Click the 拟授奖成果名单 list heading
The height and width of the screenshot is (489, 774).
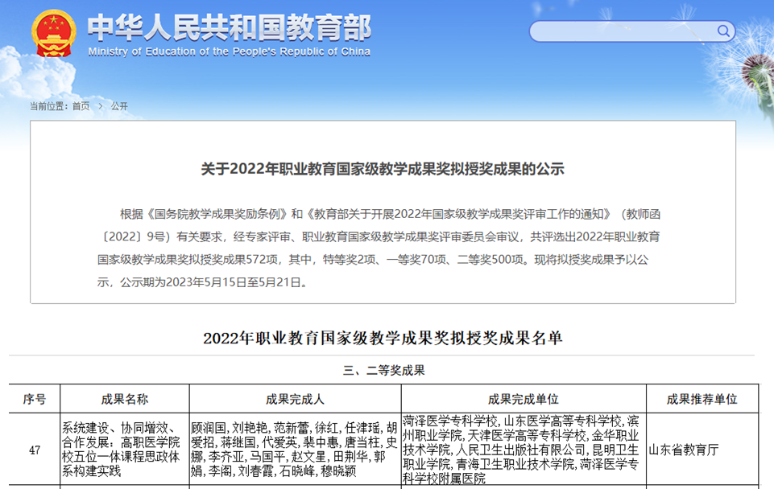[x=383, y=338]
